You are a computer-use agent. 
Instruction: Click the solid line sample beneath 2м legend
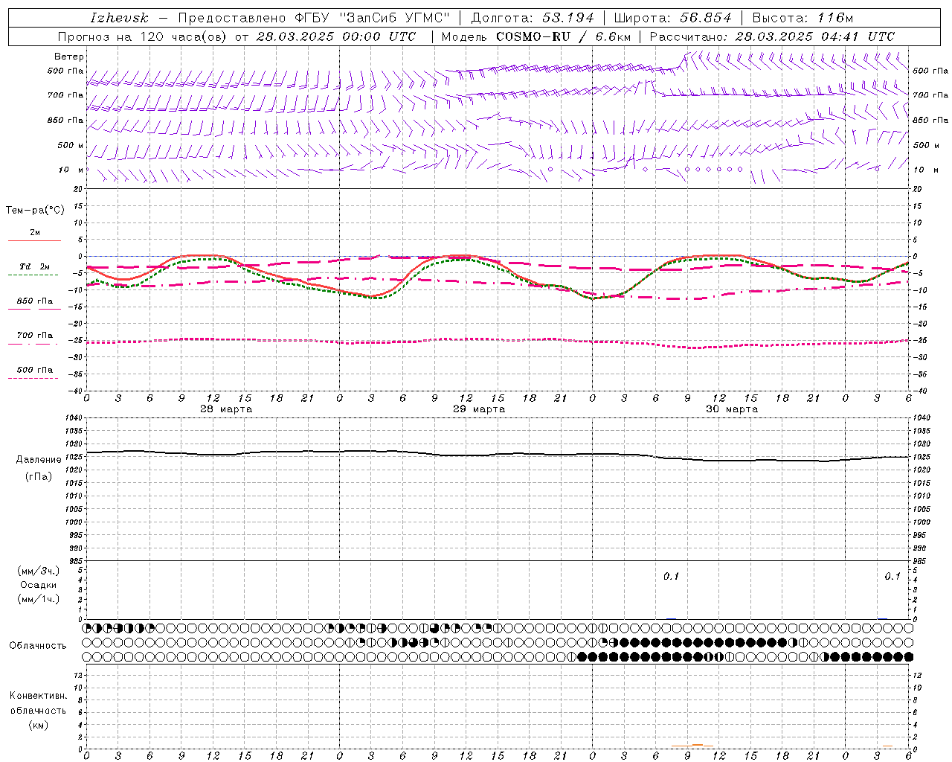pos(34,240)
